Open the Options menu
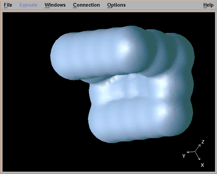The image size is (217, 174). pyautogui.click(x=116, y=5)
